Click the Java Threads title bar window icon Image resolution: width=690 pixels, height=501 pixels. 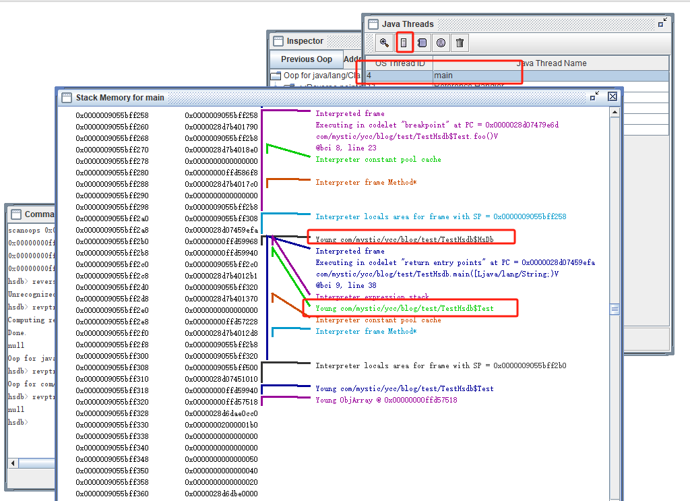pos(373,24)
